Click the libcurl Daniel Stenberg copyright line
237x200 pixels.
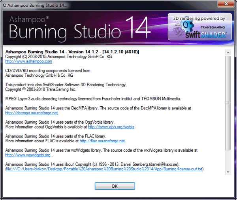pos(92,164)
